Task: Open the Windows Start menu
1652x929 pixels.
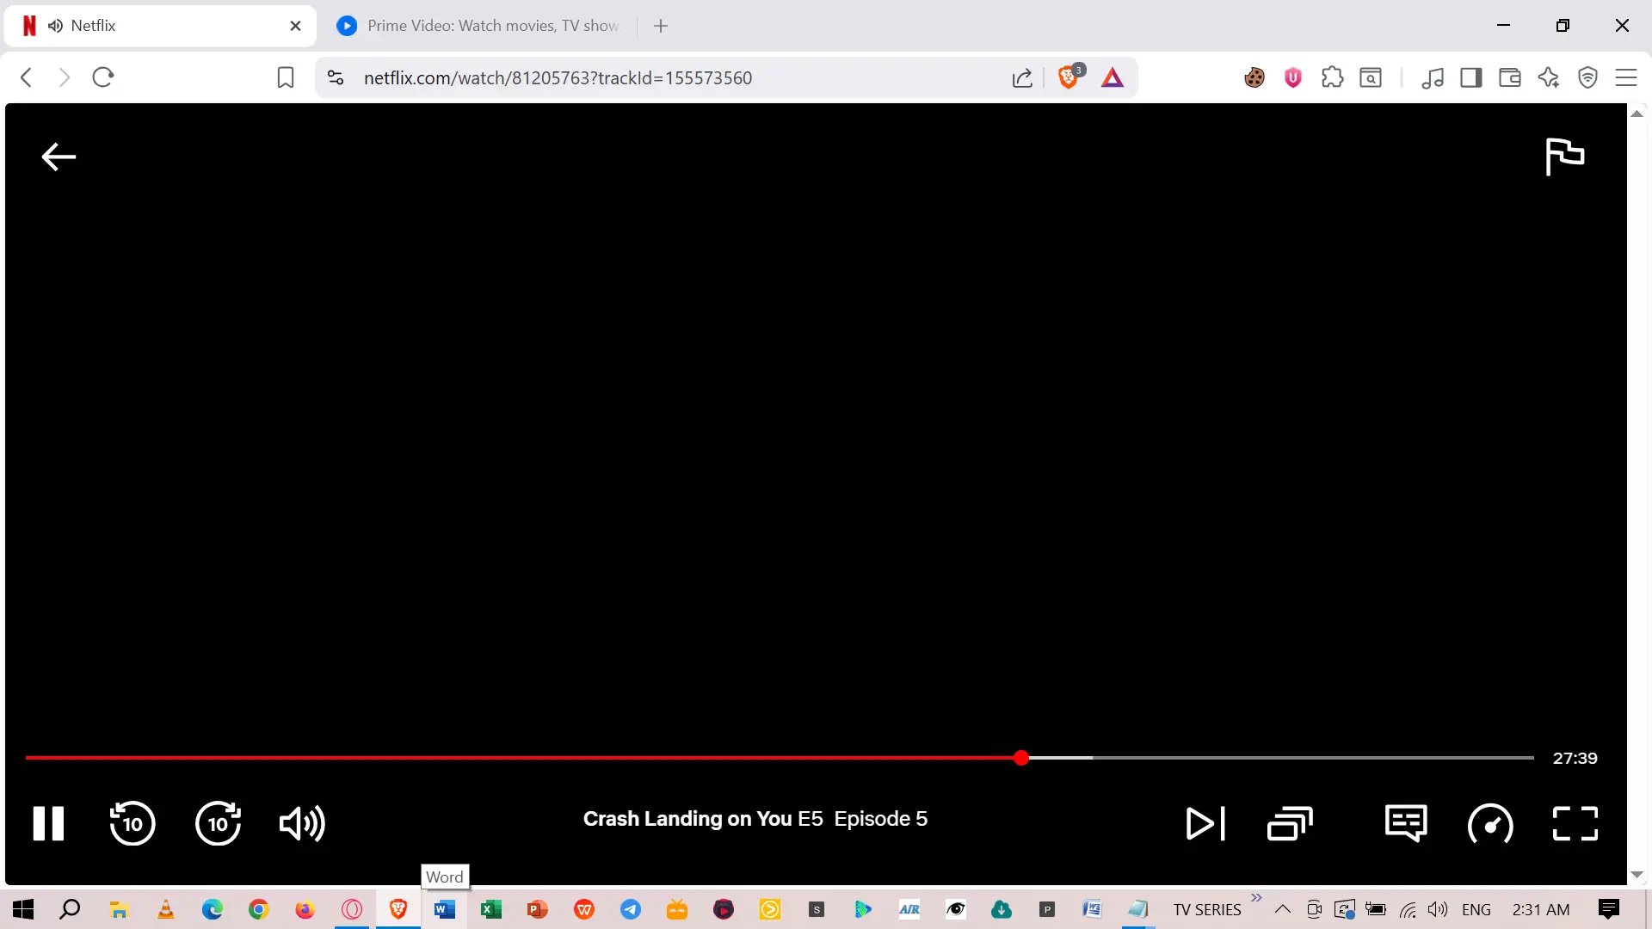Action: click(x=23, y=909)
